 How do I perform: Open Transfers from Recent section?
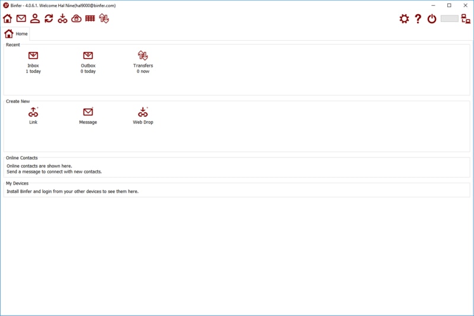[143, 62]
